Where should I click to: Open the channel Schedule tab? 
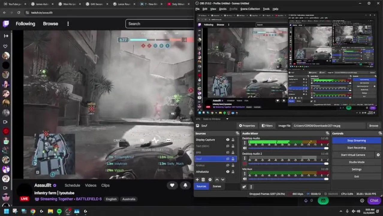pyautogui.click(x=72, y=185)
